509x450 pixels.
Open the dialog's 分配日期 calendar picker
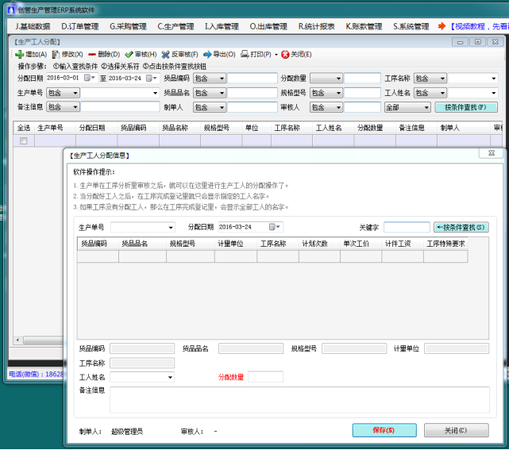pos(275,227)
